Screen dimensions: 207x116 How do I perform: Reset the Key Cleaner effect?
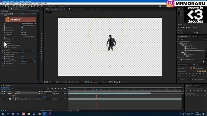[x=23, y=51]
